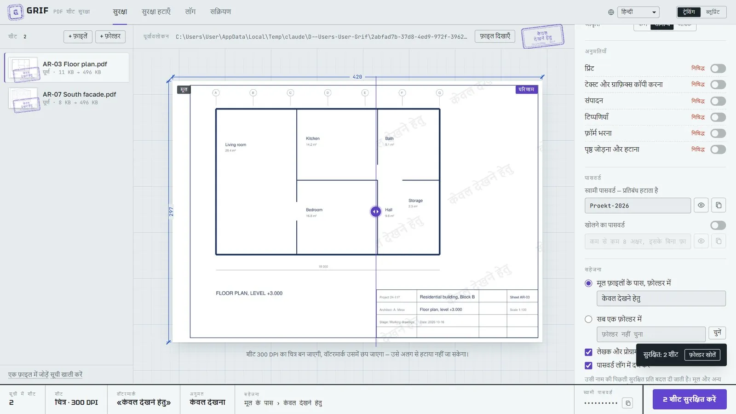Click the before/after comparison slider handle
This screenshot has width=736, height=414.
pos(376,212)
